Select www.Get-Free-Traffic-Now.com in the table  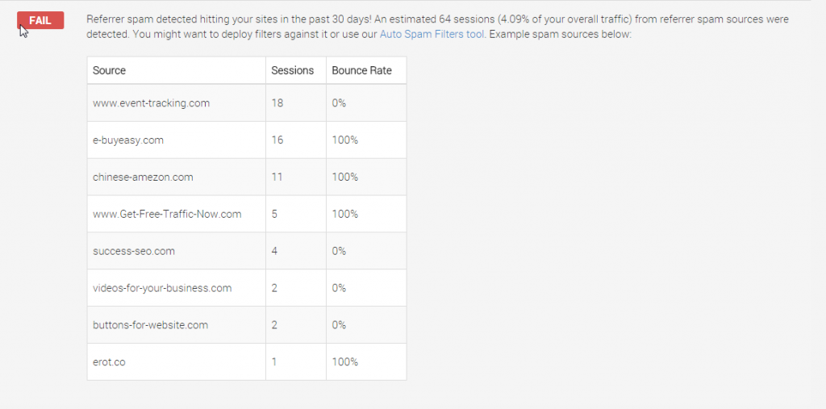click(x=167, y=214)
